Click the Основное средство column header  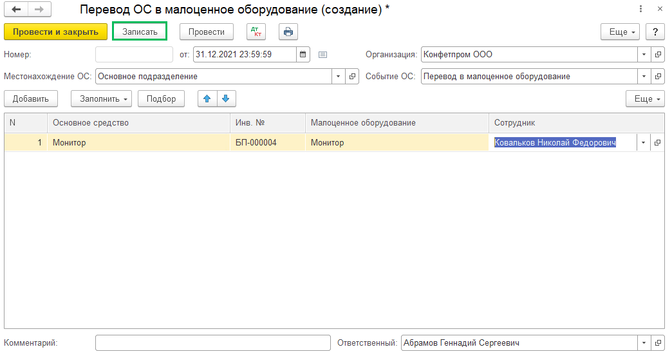coord(138,123)
